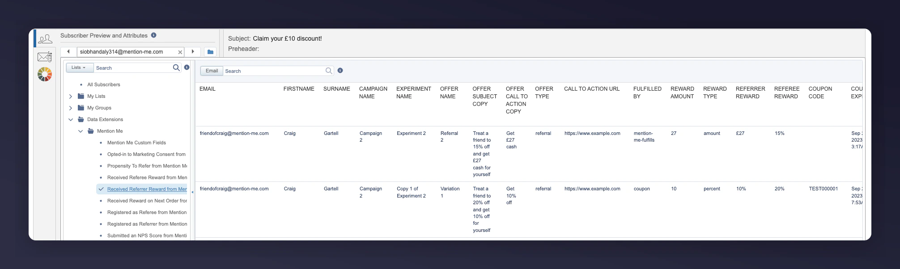Screen dimensions: 900x269
Task: Expand the My Groups folder
Action: (x=71, y=108)
